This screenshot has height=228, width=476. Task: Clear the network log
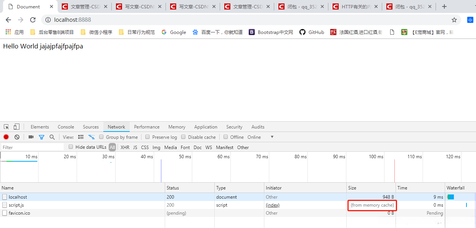(17, 137)
